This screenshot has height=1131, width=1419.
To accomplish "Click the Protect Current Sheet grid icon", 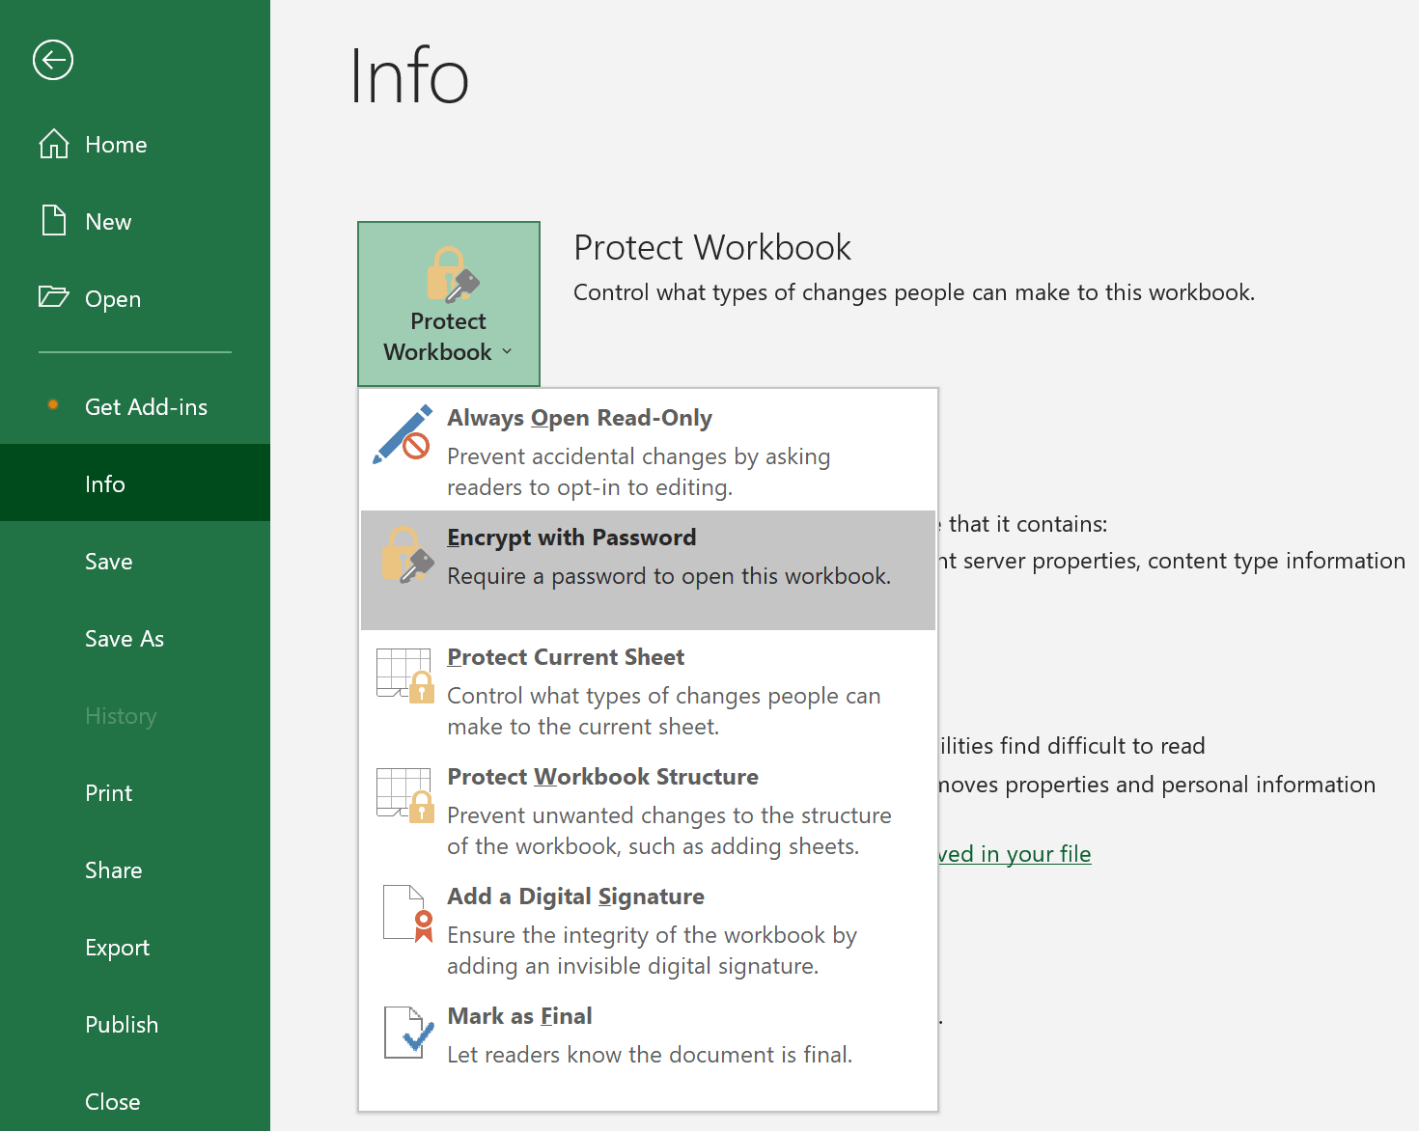I will [x=404, y=676].
